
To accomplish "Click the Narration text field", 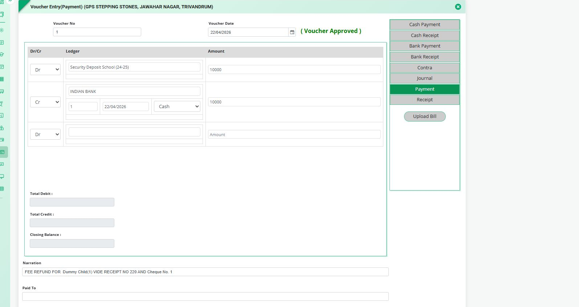I will (x=205, y=272).
